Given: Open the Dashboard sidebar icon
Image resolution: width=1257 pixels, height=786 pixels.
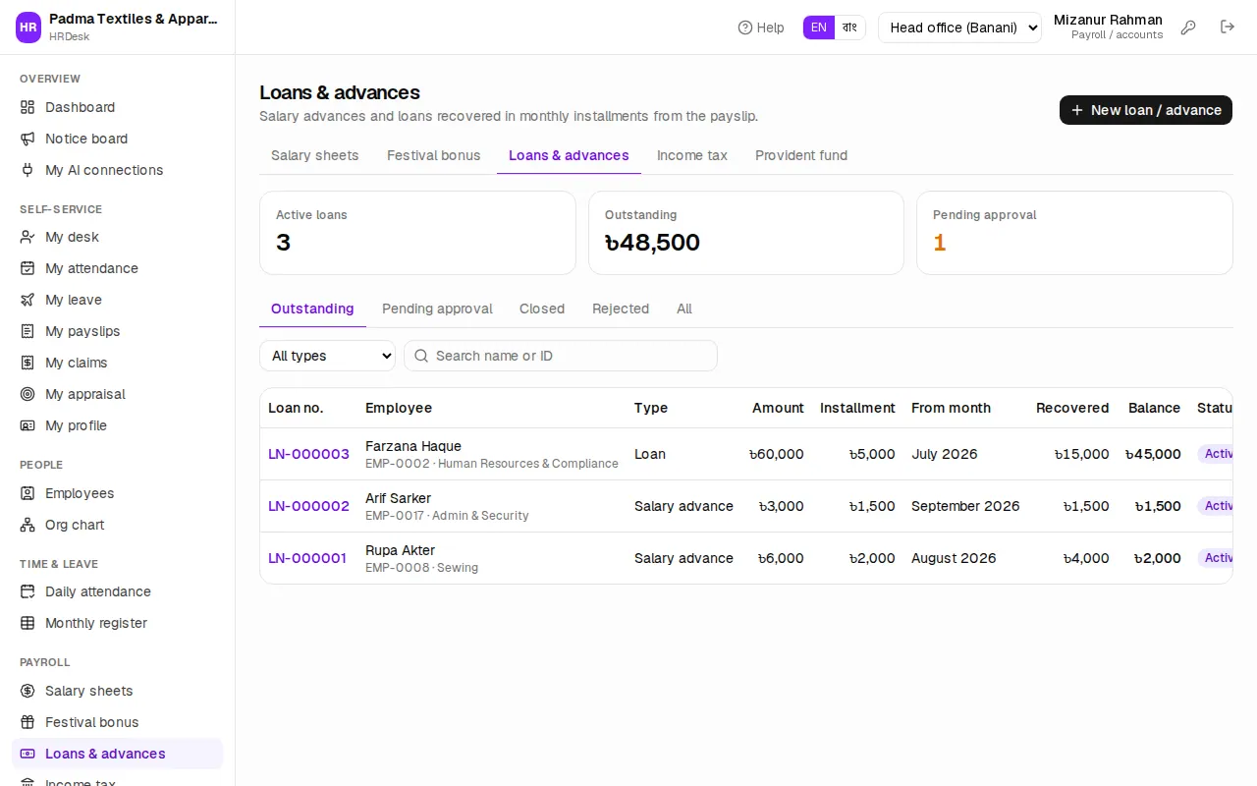Looking at the screenshot, I should (27, 107).
